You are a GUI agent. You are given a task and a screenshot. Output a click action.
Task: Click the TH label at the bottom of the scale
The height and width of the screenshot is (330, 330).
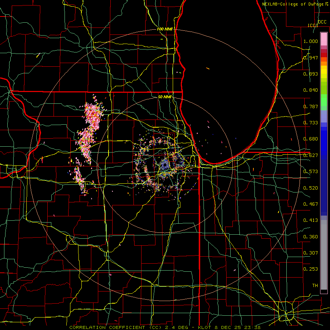tap(315, 286)
